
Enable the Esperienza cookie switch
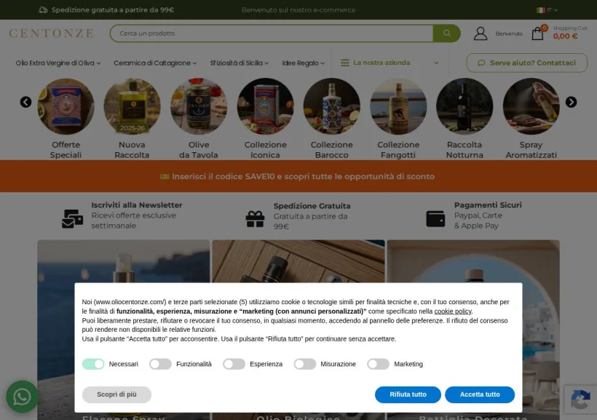click(x=234, y=364)
